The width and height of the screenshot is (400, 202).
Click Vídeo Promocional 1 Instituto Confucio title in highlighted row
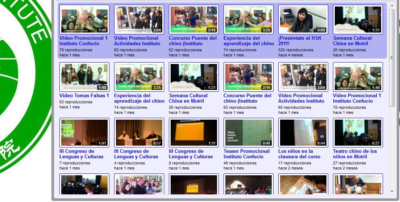point(83,41)
